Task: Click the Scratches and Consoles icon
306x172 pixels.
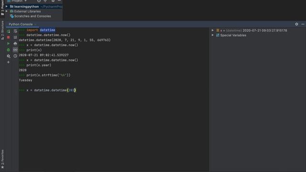Action: [11, 16]
